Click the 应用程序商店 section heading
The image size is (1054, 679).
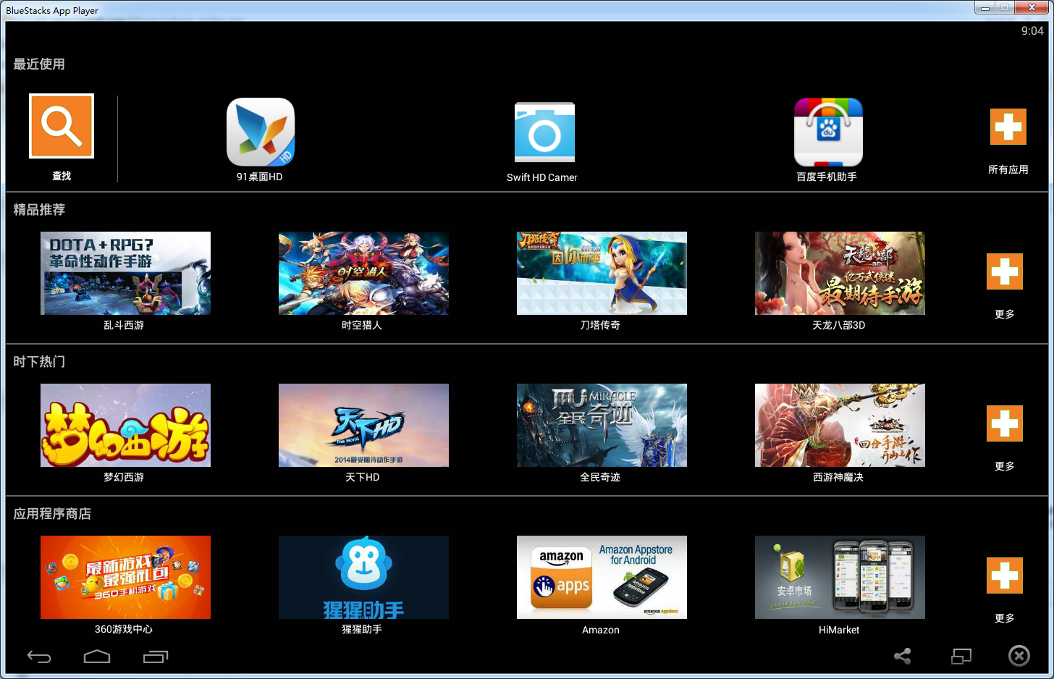click(52, 513)
